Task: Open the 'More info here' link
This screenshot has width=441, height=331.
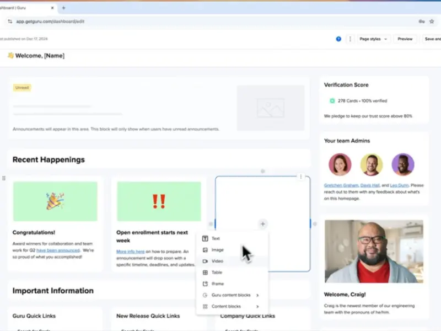Action: coord(131,252)
